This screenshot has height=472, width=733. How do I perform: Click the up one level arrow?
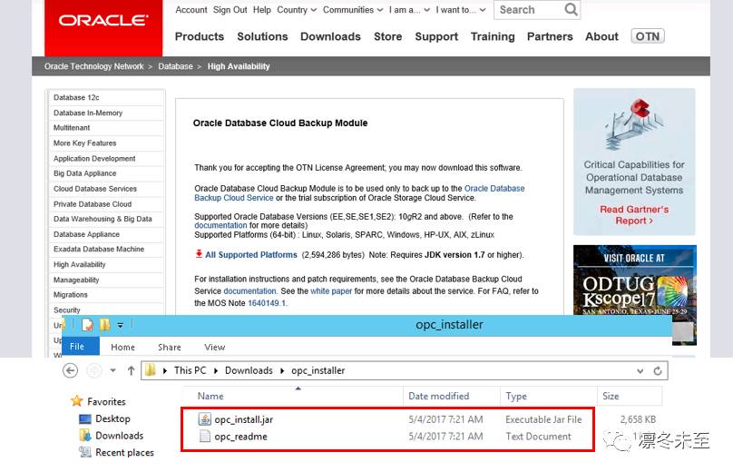coord(131,370)
